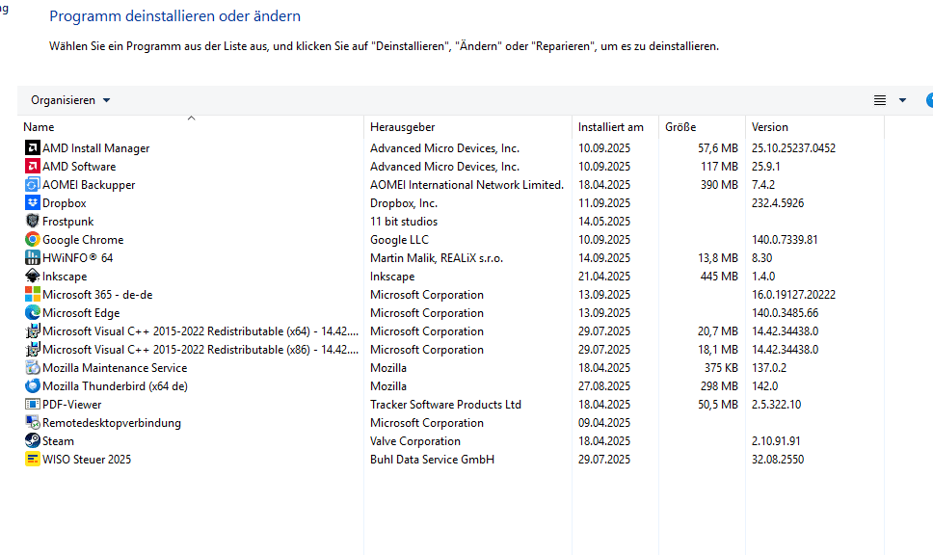
Task: Click the Visual C++ x64 Redistributable icon
Action: tap(32, 330)
